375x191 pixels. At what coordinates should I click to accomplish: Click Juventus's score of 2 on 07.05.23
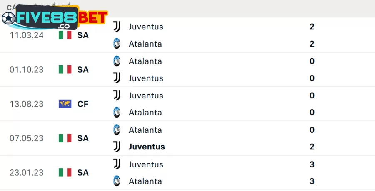click(312, 147)
